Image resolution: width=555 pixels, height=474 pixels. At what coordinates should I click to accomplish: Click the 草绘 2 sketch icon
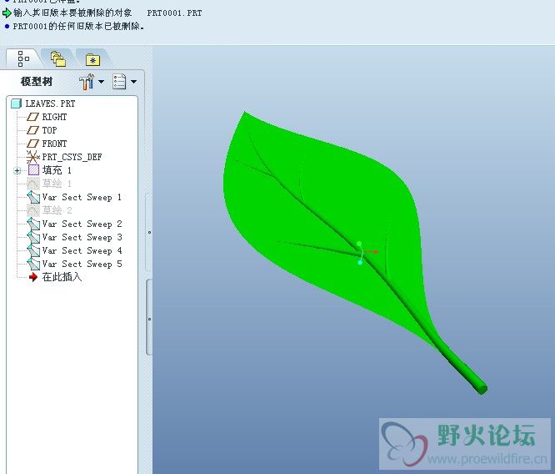coord(33,210)
